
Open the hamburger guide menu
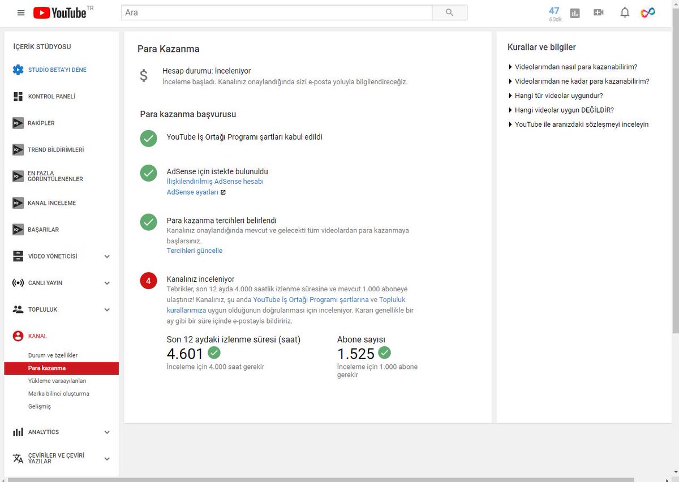click(21, 12)
